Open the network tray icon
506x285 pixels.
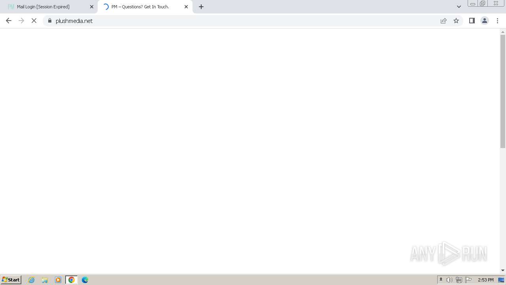459,280
